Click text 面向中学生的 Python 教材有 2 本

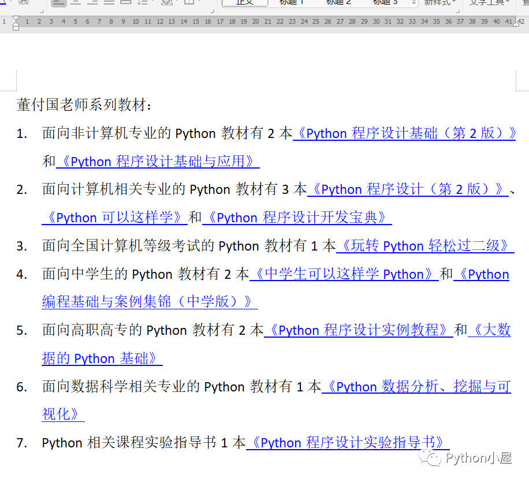tap(146, 274)
